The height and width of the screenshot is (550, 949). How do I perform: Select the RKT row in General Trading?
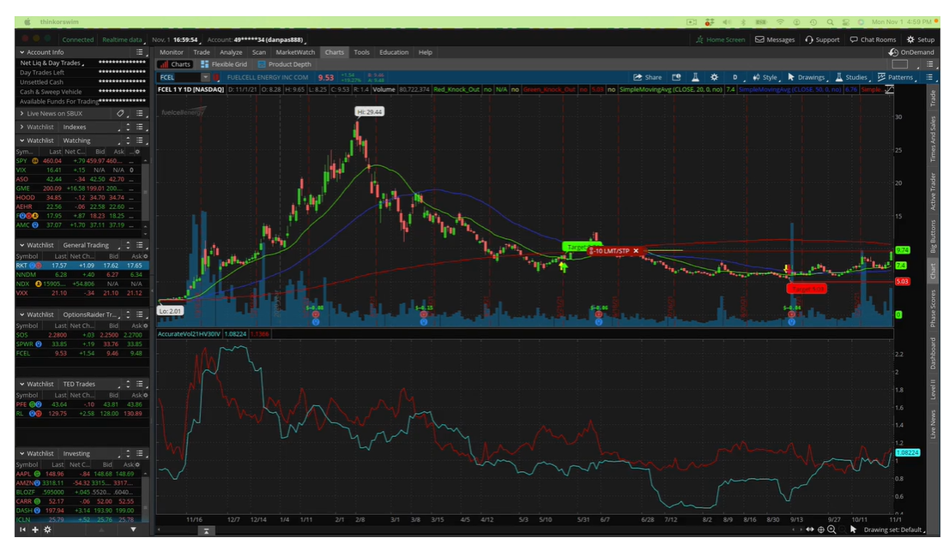click(x=82, y=266)
